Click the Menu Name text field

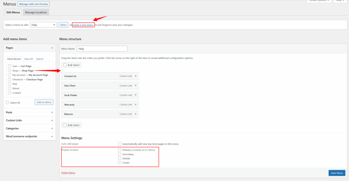pos(102,49)
